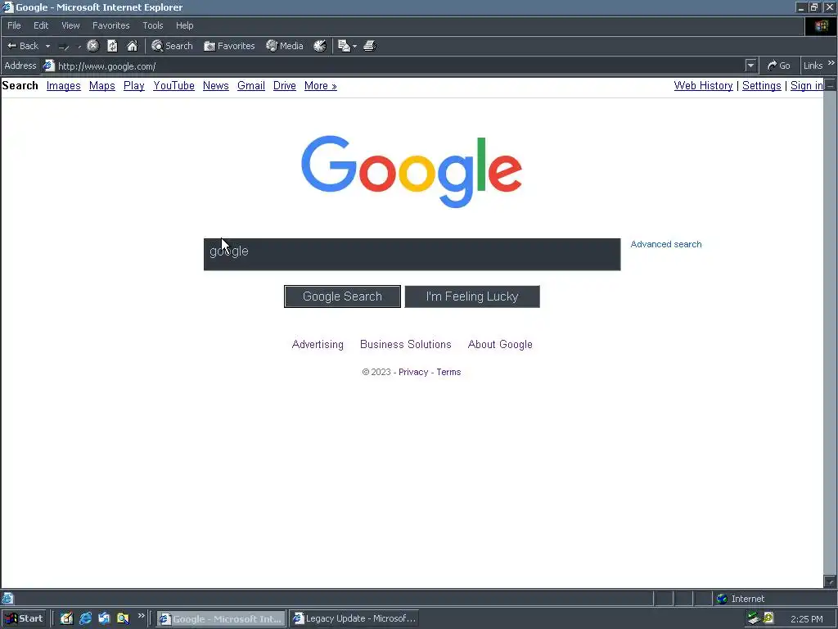Click the Google logo image
The height and width of the screenshot is (629, 838).
[412, 171]
